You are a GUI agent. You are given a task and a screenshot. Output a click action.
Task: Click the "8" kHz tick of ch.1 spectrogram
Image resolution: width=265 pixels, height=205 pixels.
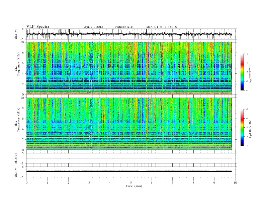(23, 53)
